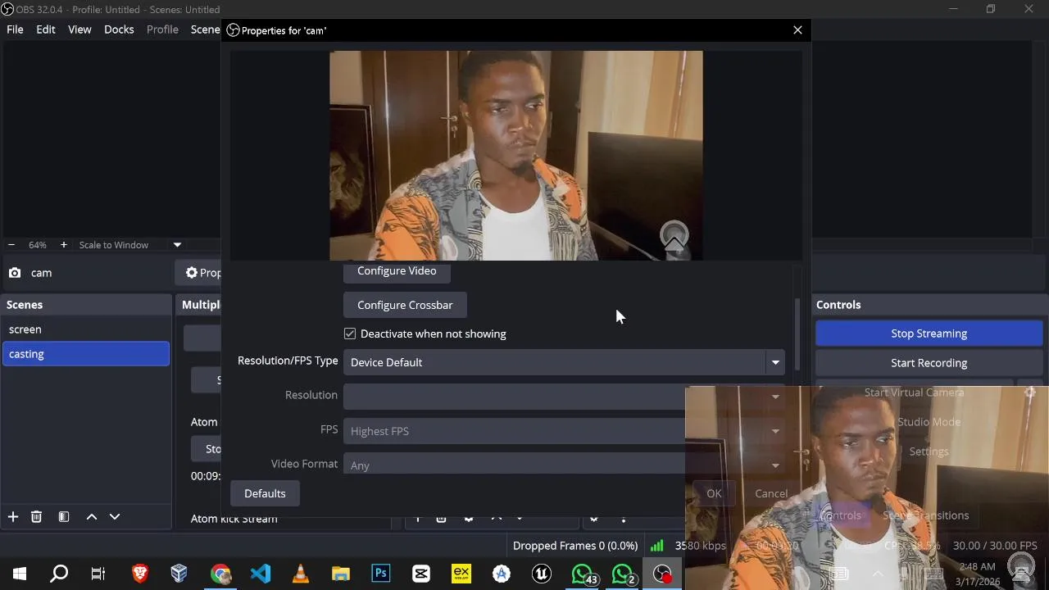Open Windows Start menu
Viewport: 1049px width, 590px height.
pyautogui.click(x=20, y=574)
